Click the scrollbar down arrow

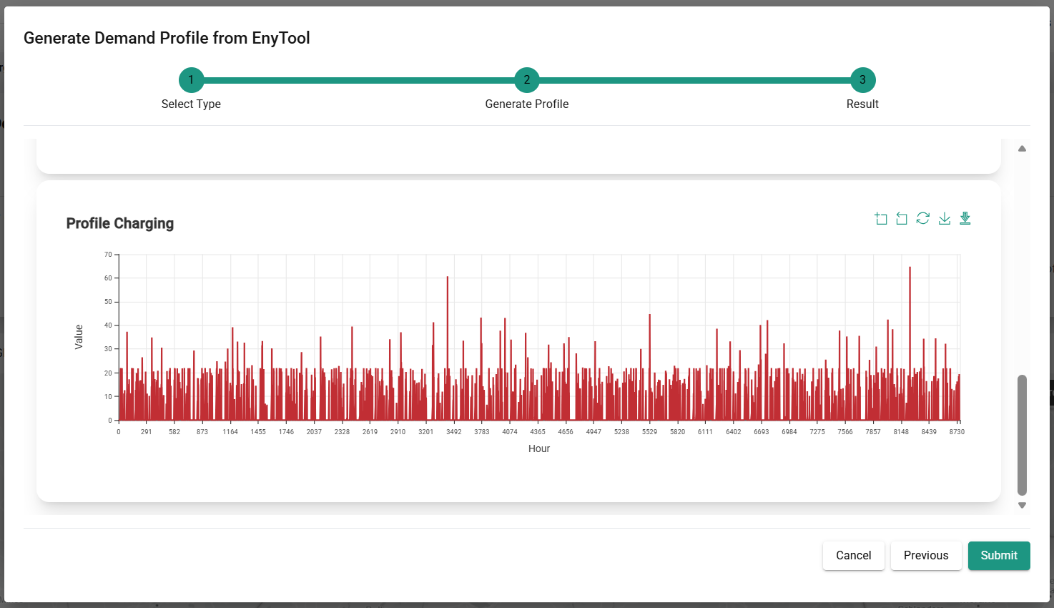pos(1022,505)
